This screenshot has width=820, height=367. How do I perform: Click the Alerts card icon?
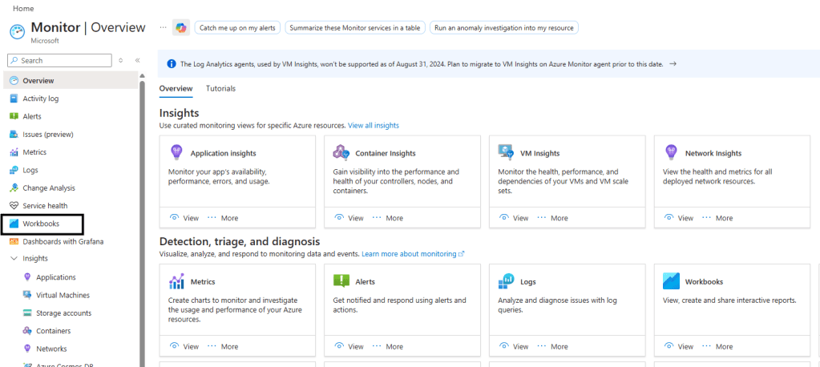tap(341, 281)
